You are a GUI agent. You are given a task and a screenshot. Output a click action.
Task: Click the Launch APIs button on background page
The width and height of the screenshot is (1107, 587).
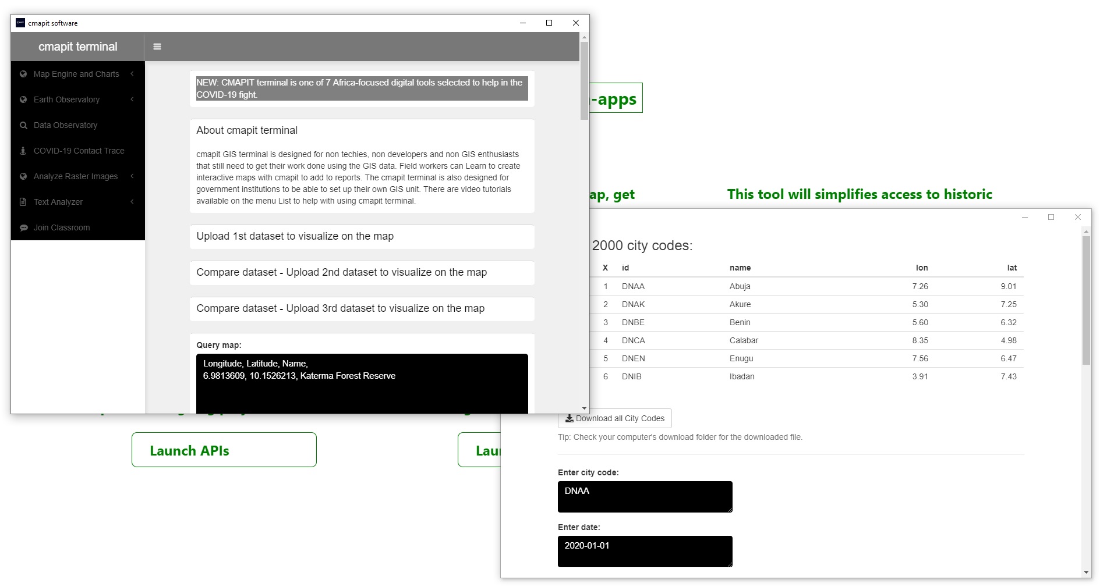coord(224,450)
